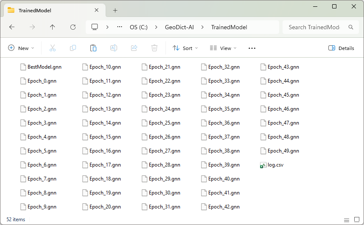
Task: Click TrainedModel breadcrumb in address bar
Action: (x=229, y=27)
